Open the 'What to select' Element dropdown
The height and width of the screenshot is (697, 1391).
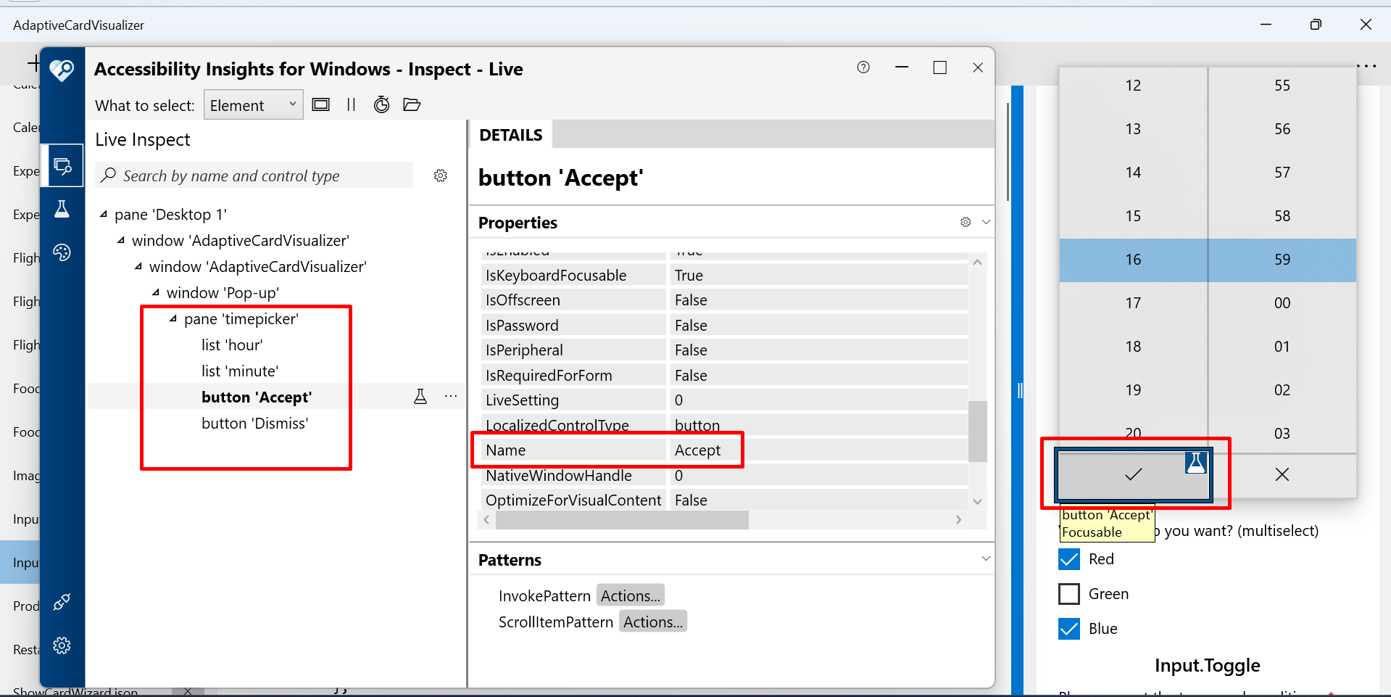tap(253, 104)
